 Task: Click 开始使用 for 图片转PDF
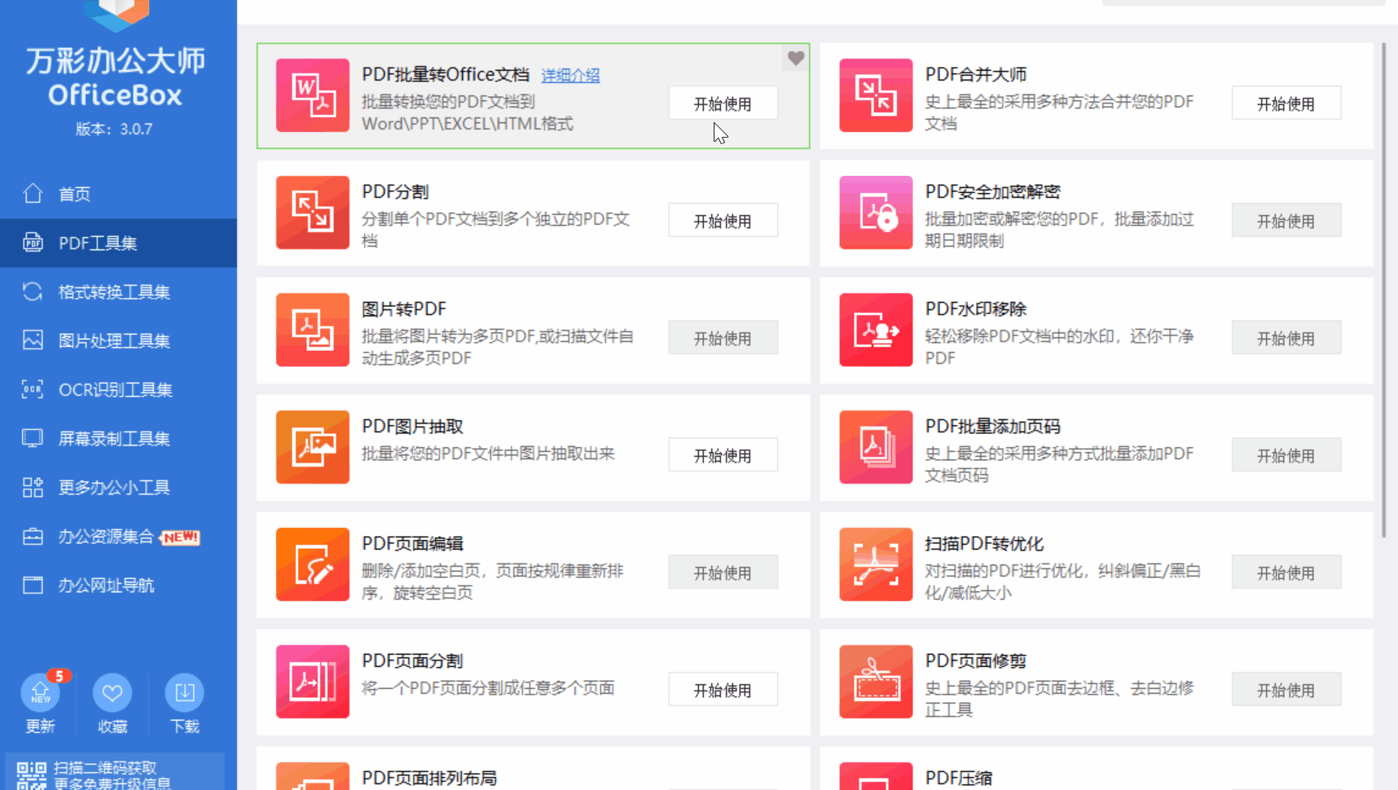723,338
